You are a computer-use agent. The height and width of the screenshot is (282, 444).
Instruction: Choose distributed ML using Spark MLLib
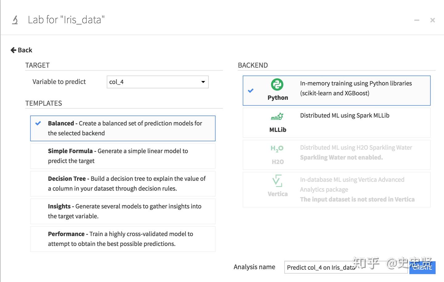click(336, 123)
